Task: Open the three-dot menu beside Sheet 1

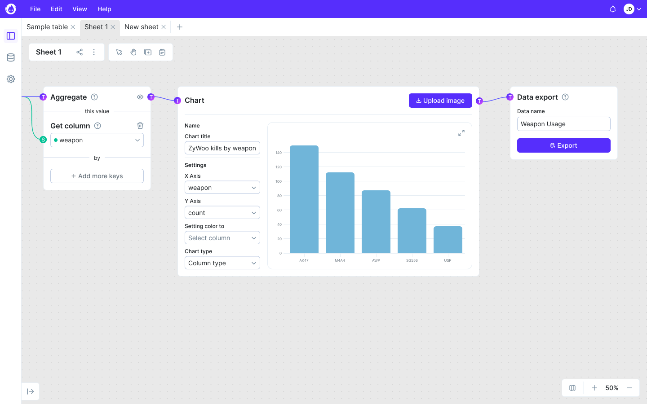Action: click(94, 52)
